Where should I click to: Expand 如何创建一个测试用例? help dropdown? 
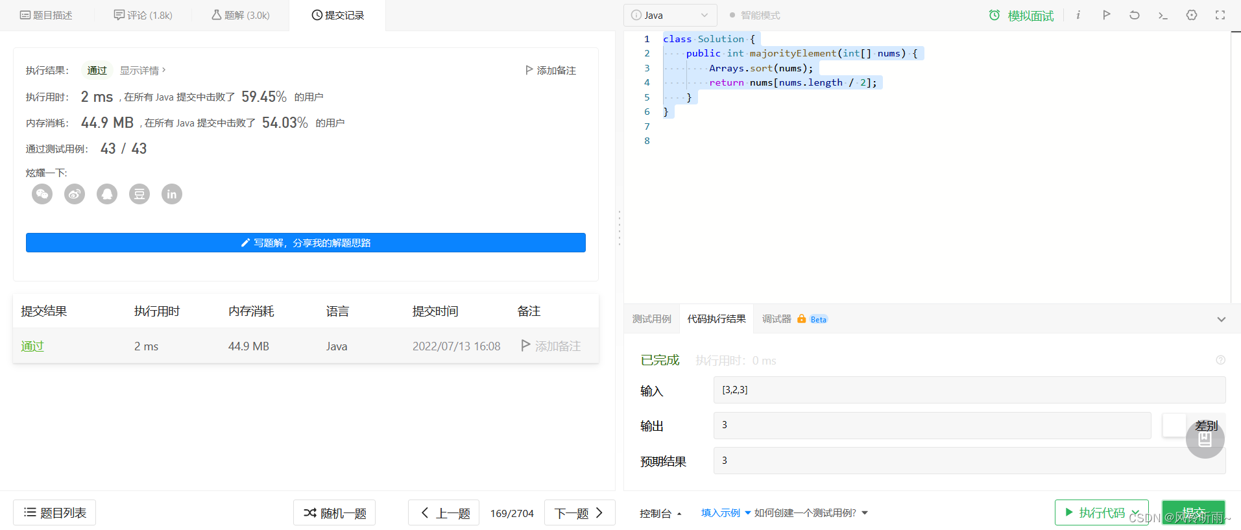click(x=811, y=513)
